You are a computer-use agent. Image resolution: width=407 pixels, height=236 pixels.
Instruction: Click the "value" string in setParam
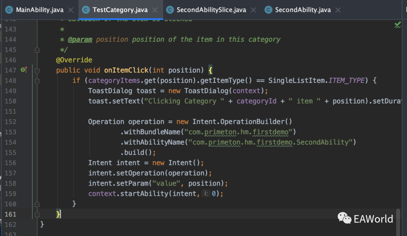pos(166,183)
